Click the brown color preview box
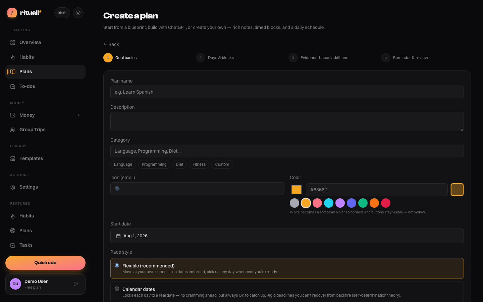The height and width of the screenshot is (302, 483). tap(457, 190)
